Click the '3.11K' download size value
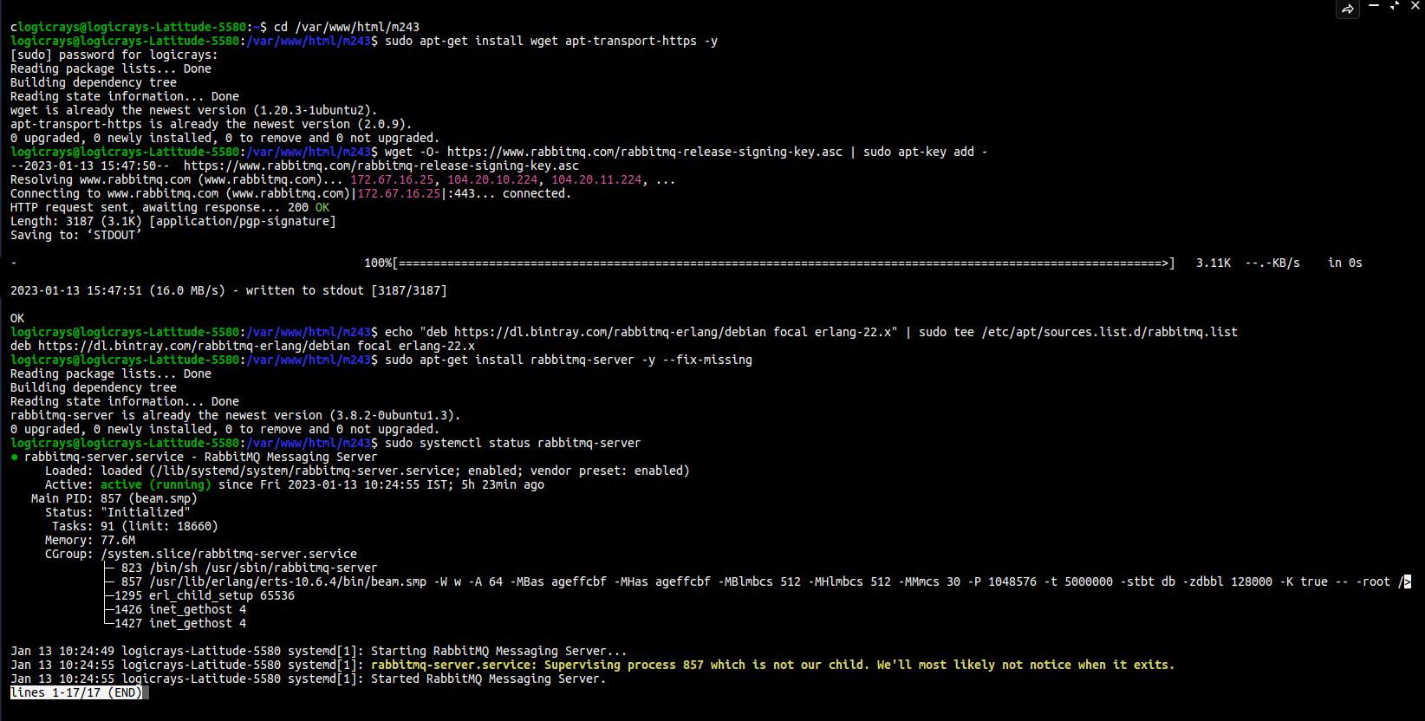 [1214, 263]
